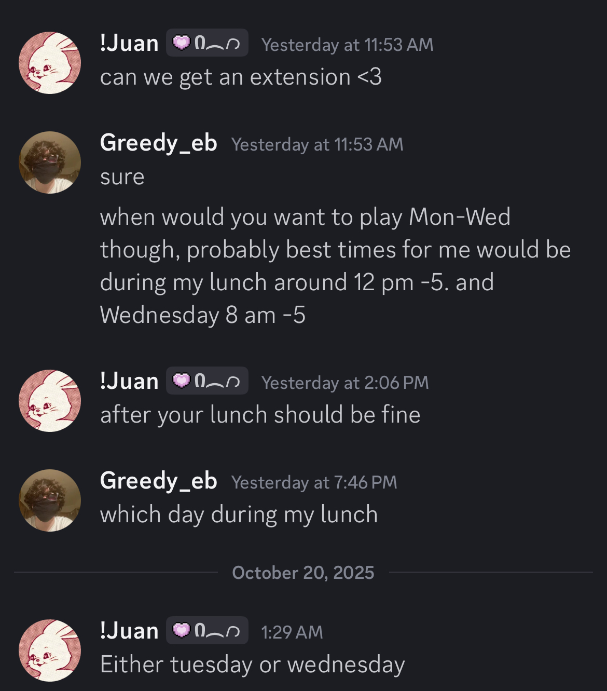Click the "1:29 AM" timestamp
Viewport: 607px width, 691px height.
(292, 632)
